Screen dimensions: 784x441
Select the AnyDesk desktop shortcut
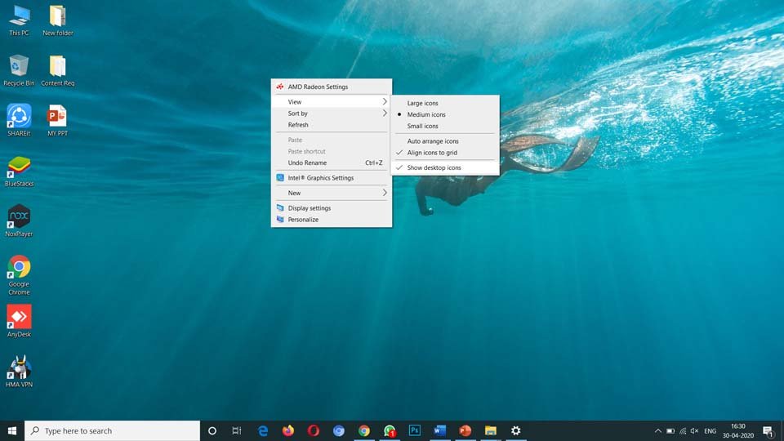pyautogui.click(x=19, y=318)
